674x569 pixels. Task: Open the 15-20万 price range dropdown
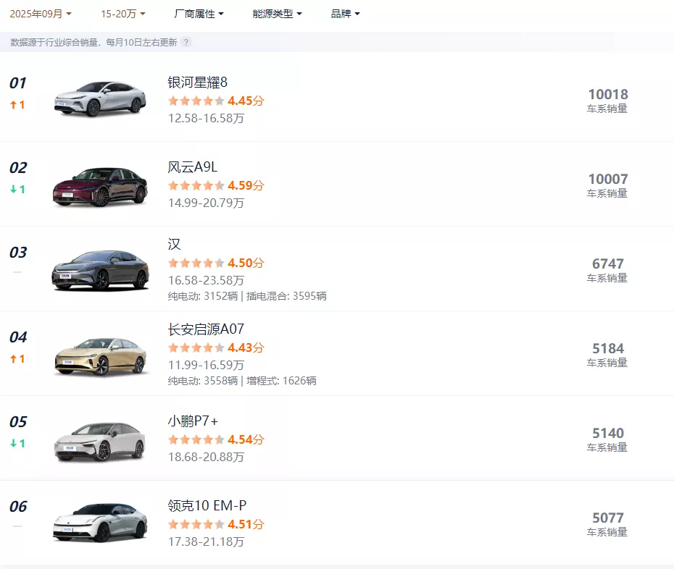121,13
